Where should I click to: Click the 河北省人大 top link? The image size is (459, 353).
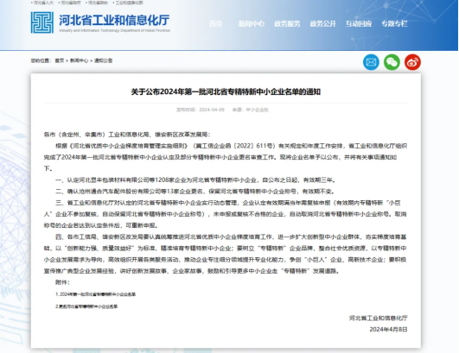(x=43, y=3)
